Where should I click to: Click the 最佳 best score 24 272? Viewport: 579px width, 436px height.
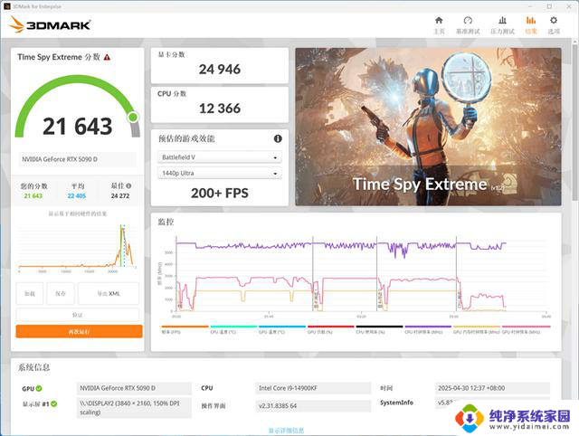pyautogui.click(x=120, y=196)
